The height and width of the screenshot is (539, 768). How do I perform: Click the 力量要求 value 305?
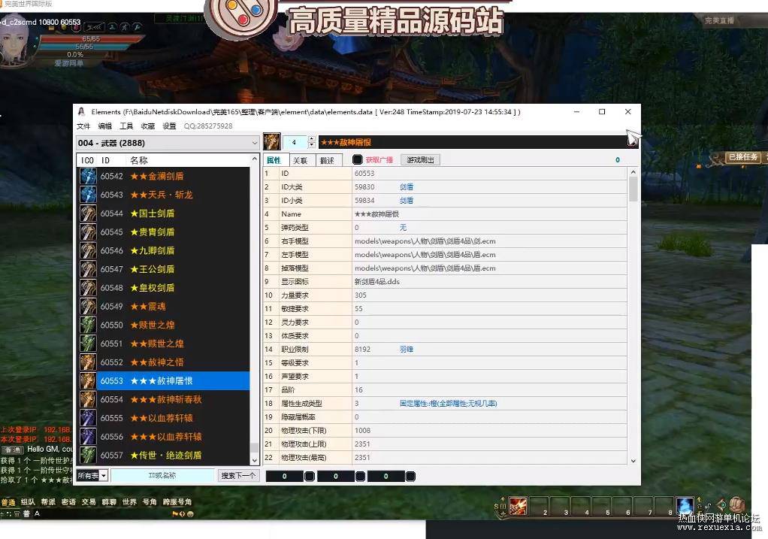point(361,295)
